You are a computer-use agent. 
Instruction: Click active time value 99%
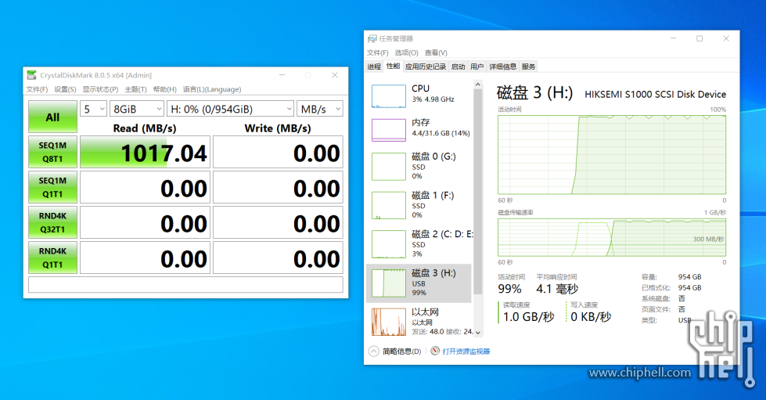(509, 289)
